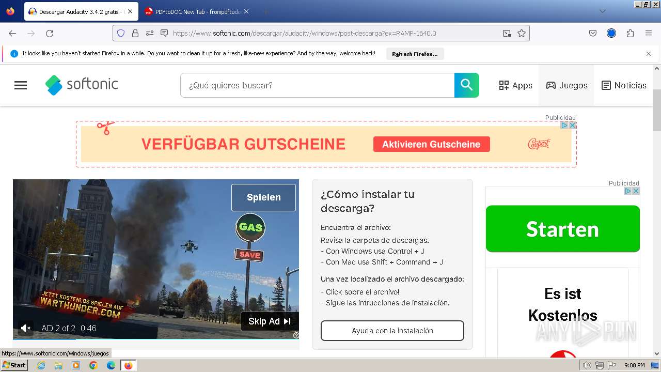Open the Softonic hamburger menu
This screenshot has height=372, width=661.
(21, 85)
